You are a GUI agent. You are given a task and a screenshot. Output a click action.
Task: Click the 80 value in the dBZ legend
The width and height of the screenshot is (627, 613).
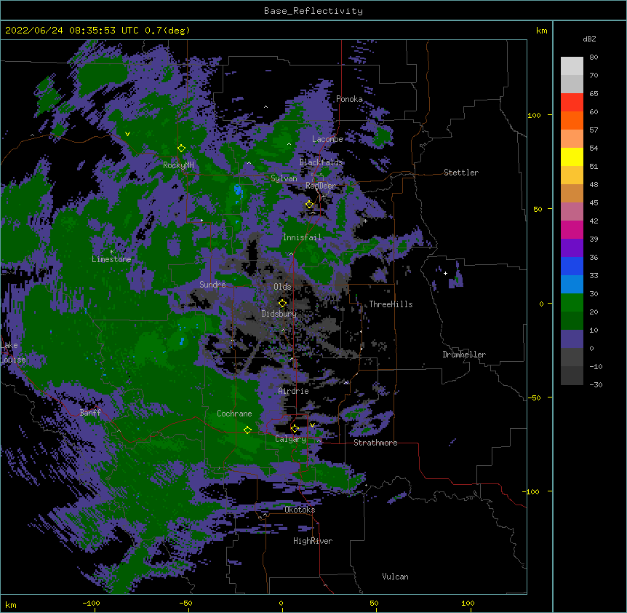pos(594,58)
